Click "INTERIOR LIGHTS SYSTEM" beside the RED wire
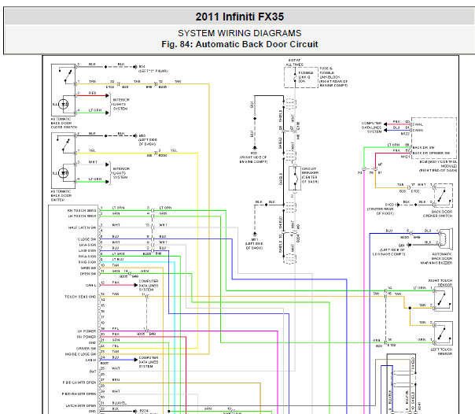 click(x=121, y=104)
